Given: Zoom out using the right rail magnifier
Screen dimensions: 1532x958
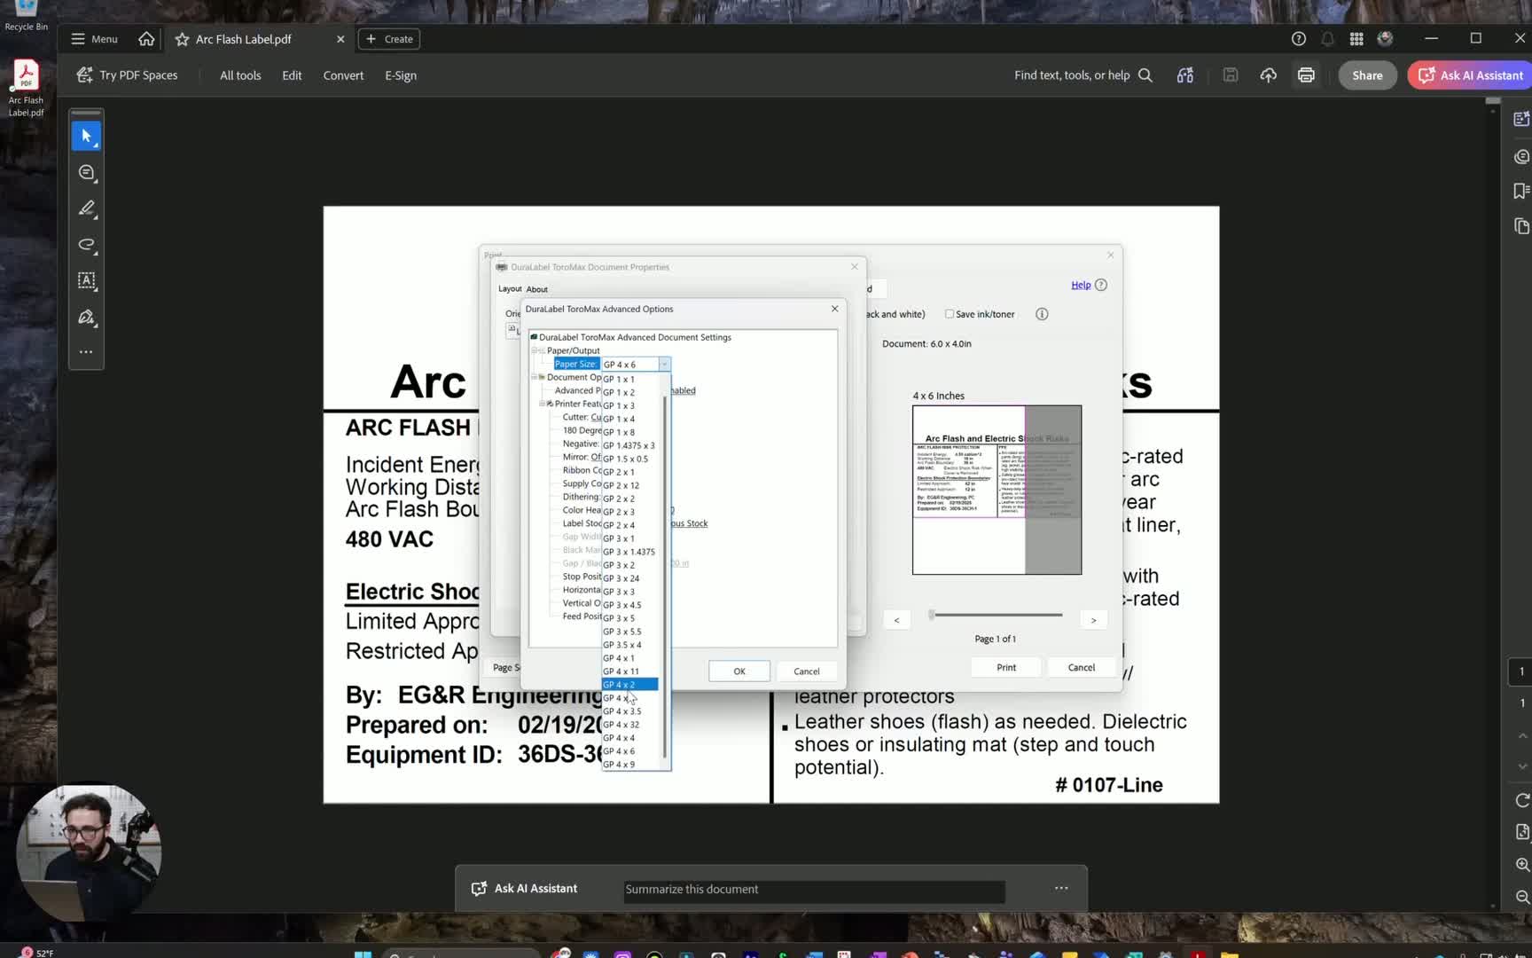Looking at the screenshot, I should coord(1522,897).
